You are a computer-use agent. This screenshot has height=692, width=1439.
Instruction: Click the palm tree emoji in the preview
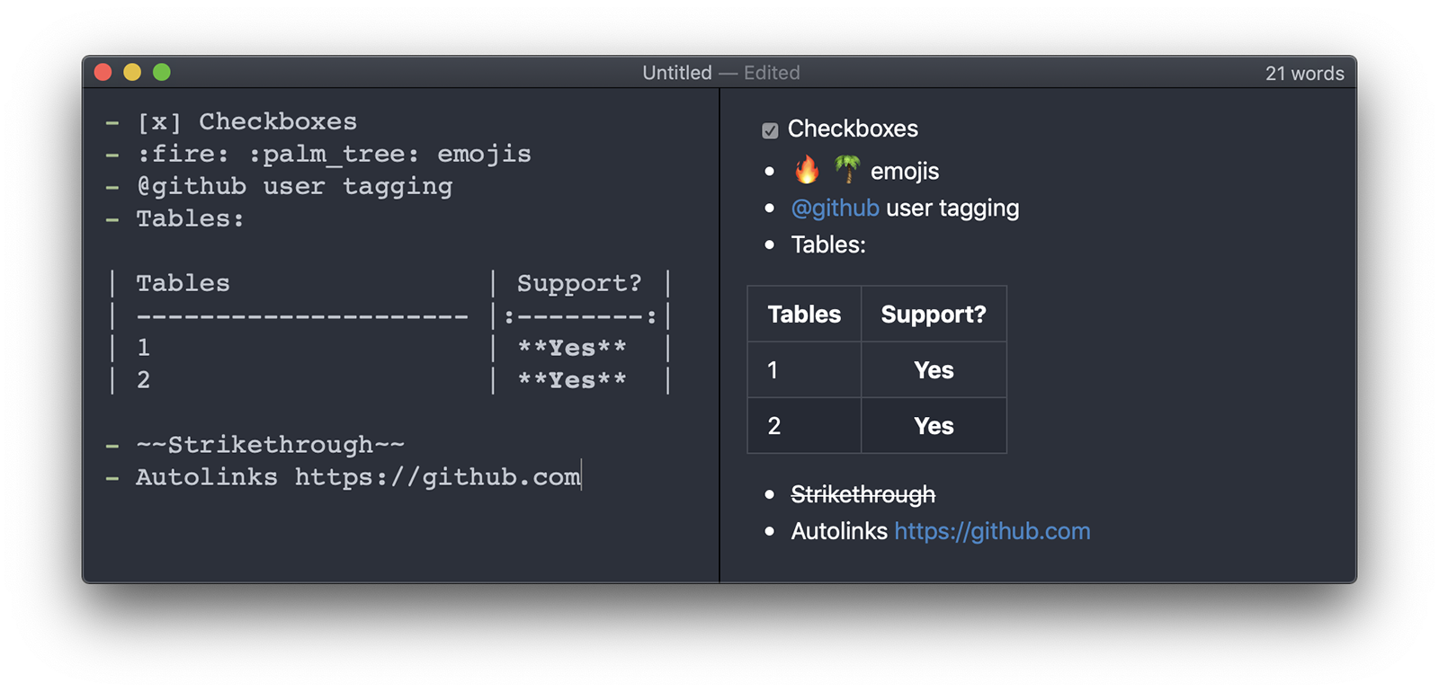[846, 169]
